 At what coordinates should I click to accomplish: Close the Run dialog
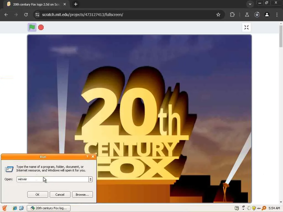point(93,157)
